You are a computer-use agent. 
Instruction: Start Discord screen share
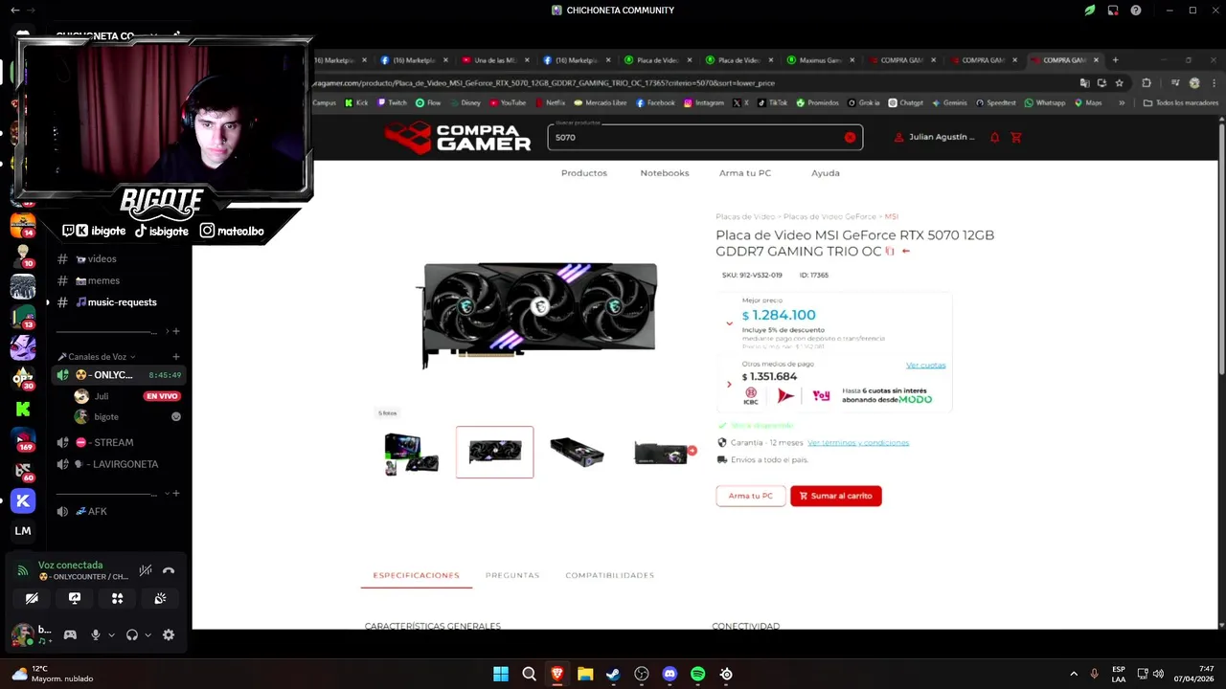coord(75,598)
